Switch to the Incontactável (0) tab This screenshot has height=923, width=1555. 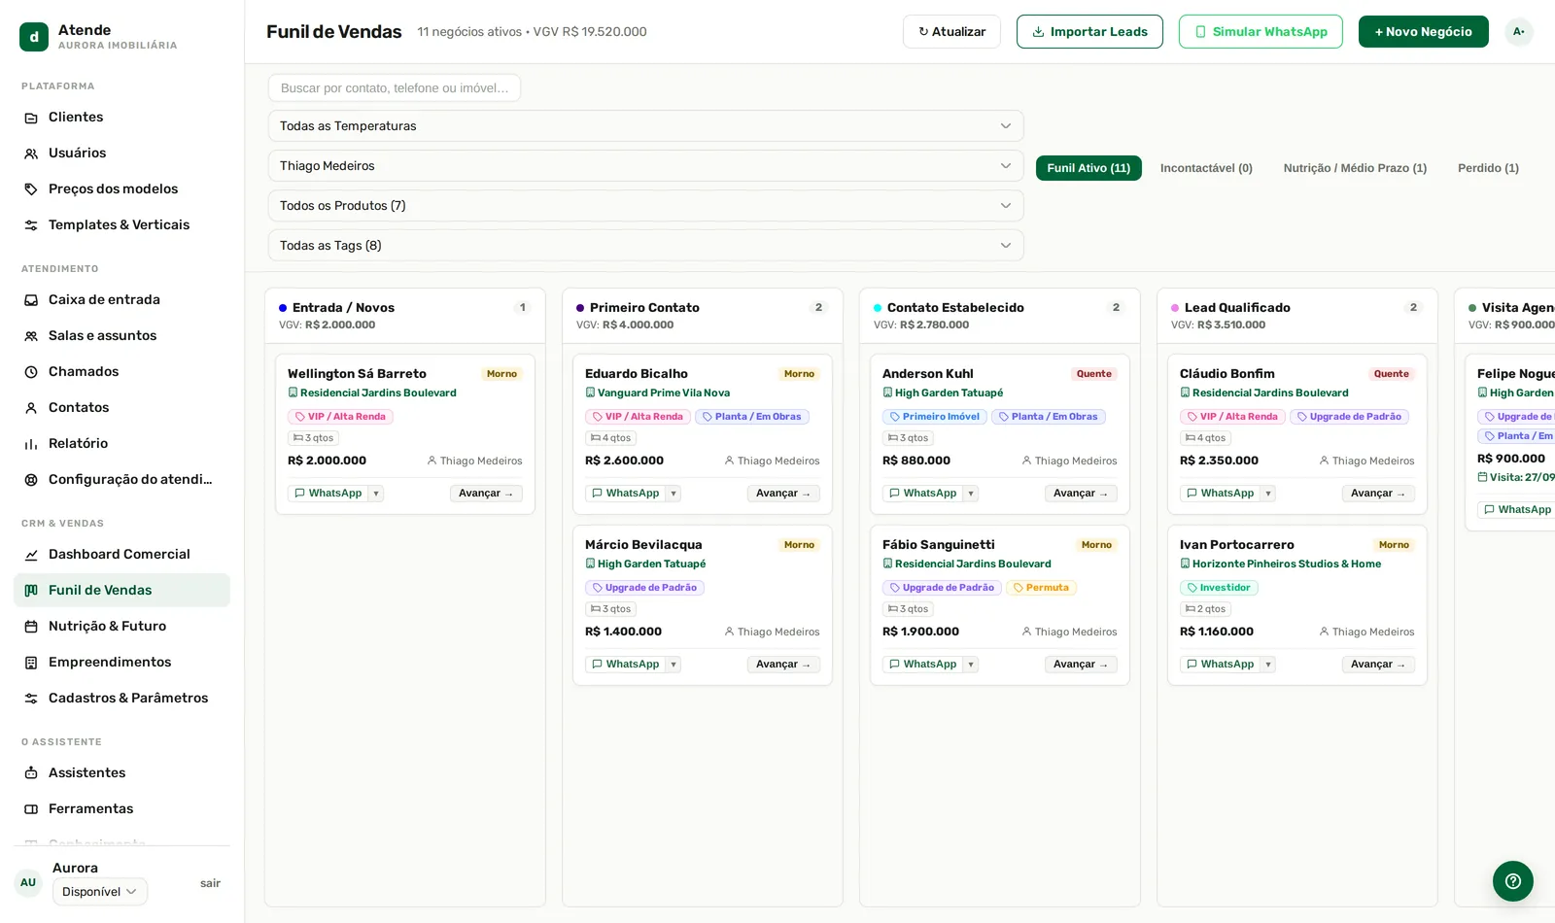click(x=1206, y=168)
